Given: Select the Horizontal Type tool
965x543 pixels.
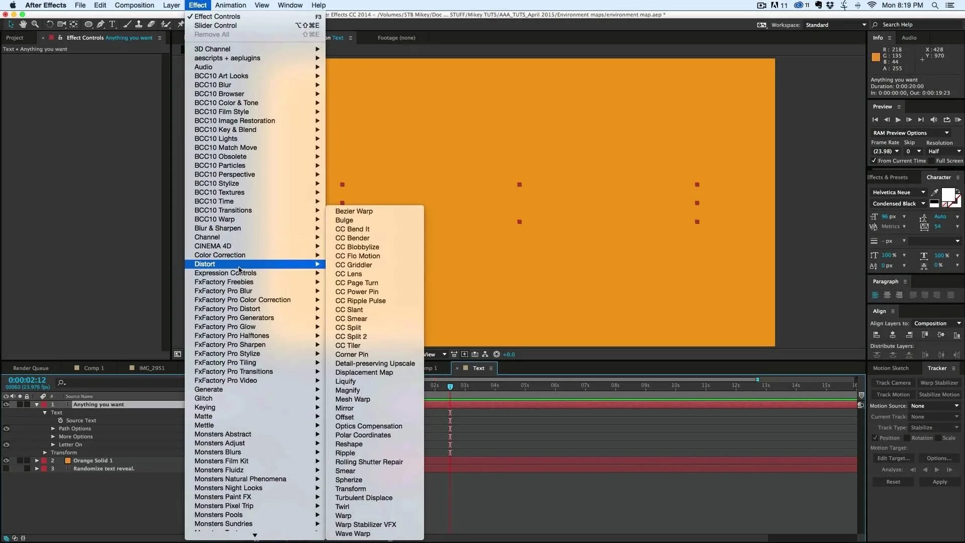Looking at the screenshot, I should click(x=113, y=24).
